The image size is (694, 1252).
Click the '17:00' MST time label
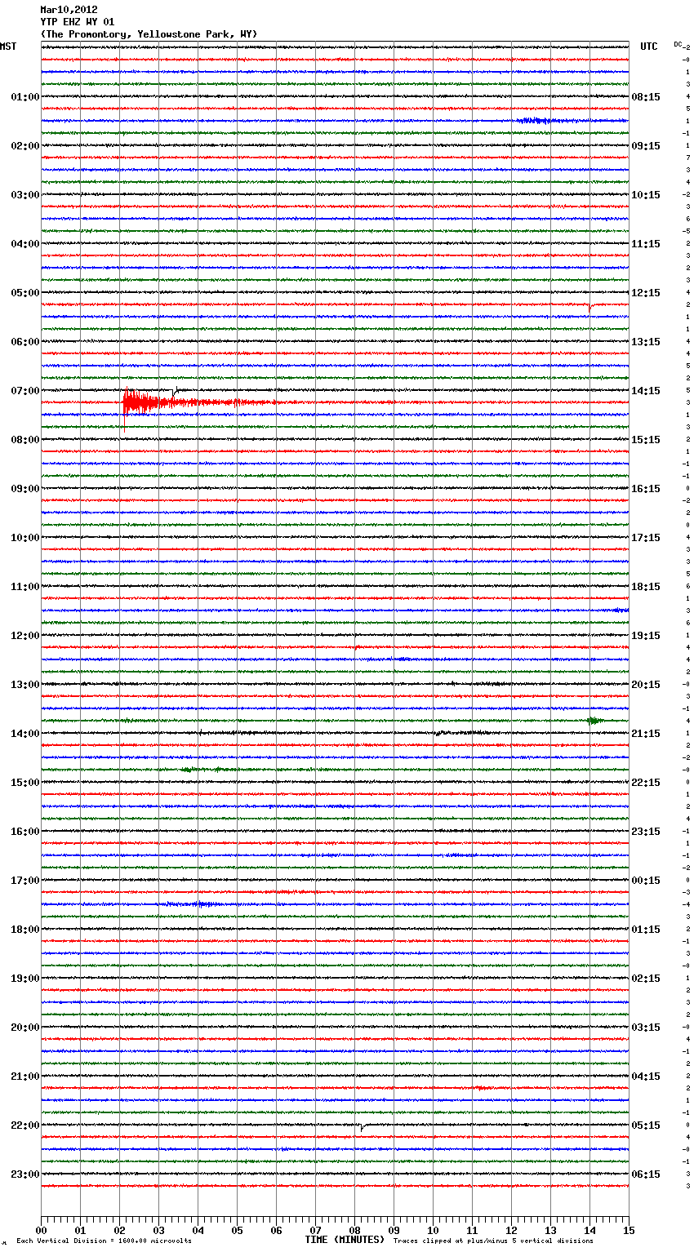click(x=25, y=881)
